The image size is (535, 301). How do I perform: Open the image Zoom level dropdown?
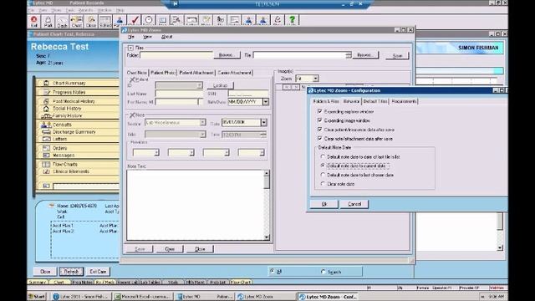[316, 79]
